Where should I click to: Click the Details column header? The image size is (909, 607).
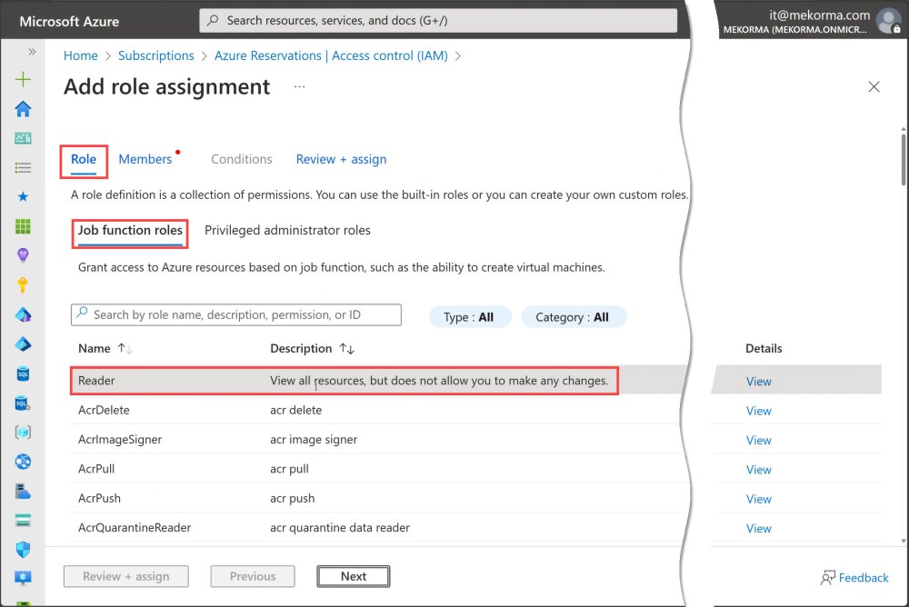[x=764, y=348]
